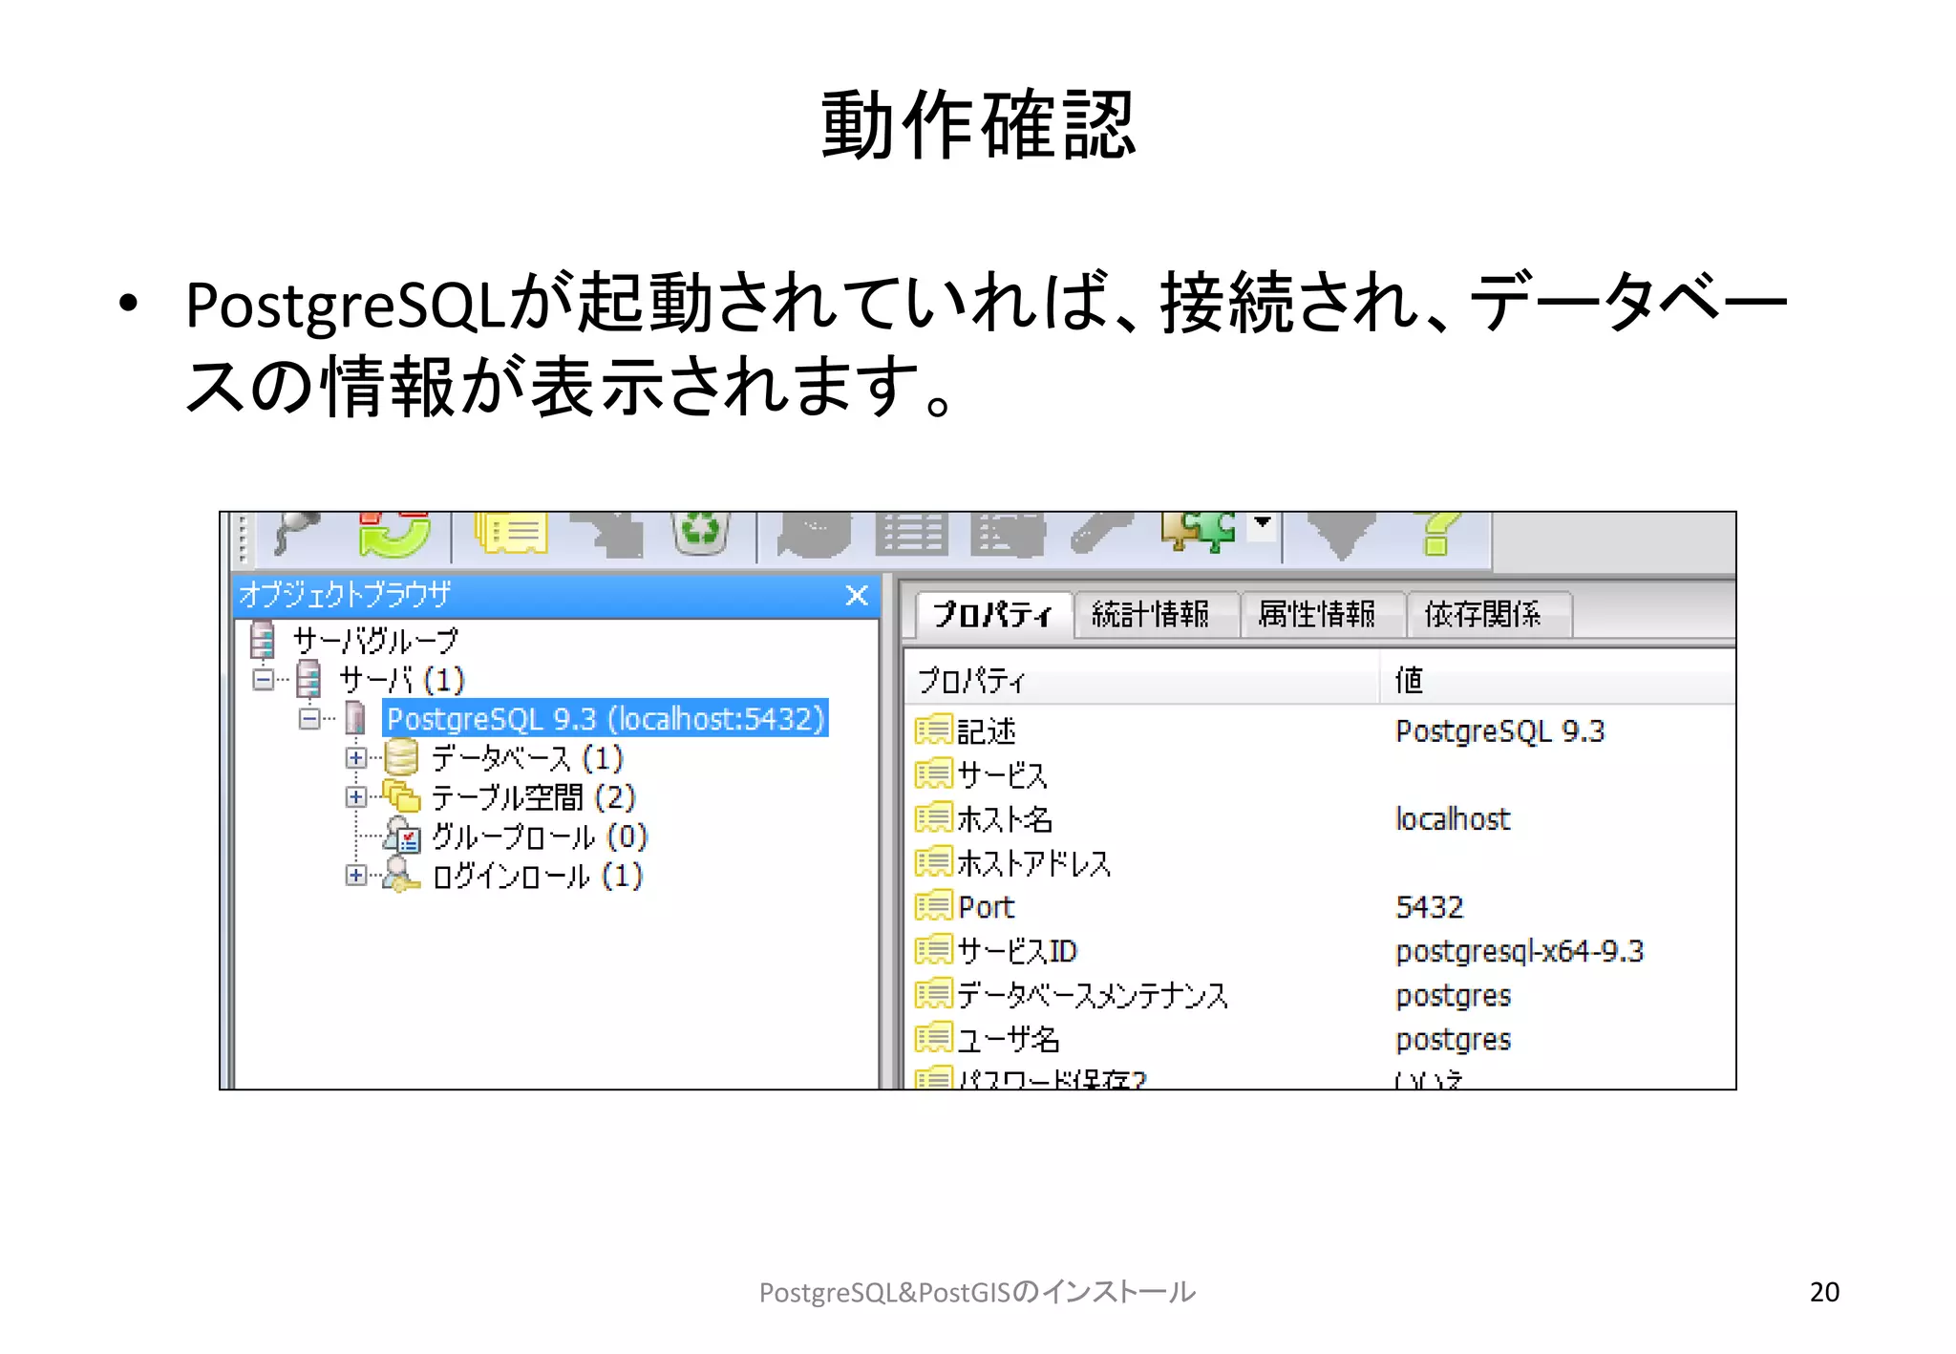This screenshot has height=1354, width=1956.
Task: Click the login role user icon
Action: (401, 874)
